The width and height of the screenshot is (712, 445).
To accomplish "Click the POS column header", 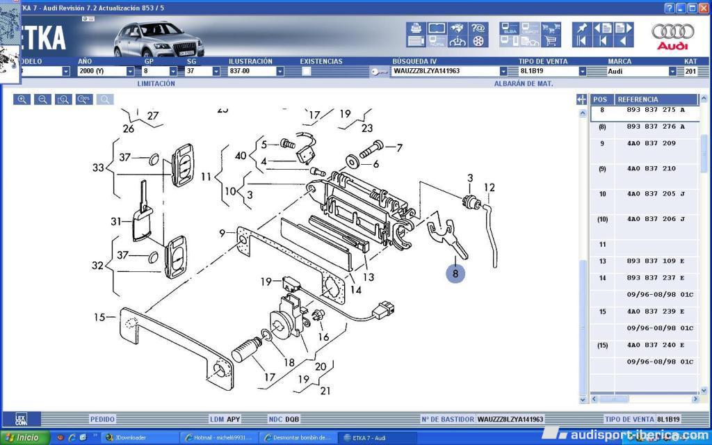I will coord(601,99).
